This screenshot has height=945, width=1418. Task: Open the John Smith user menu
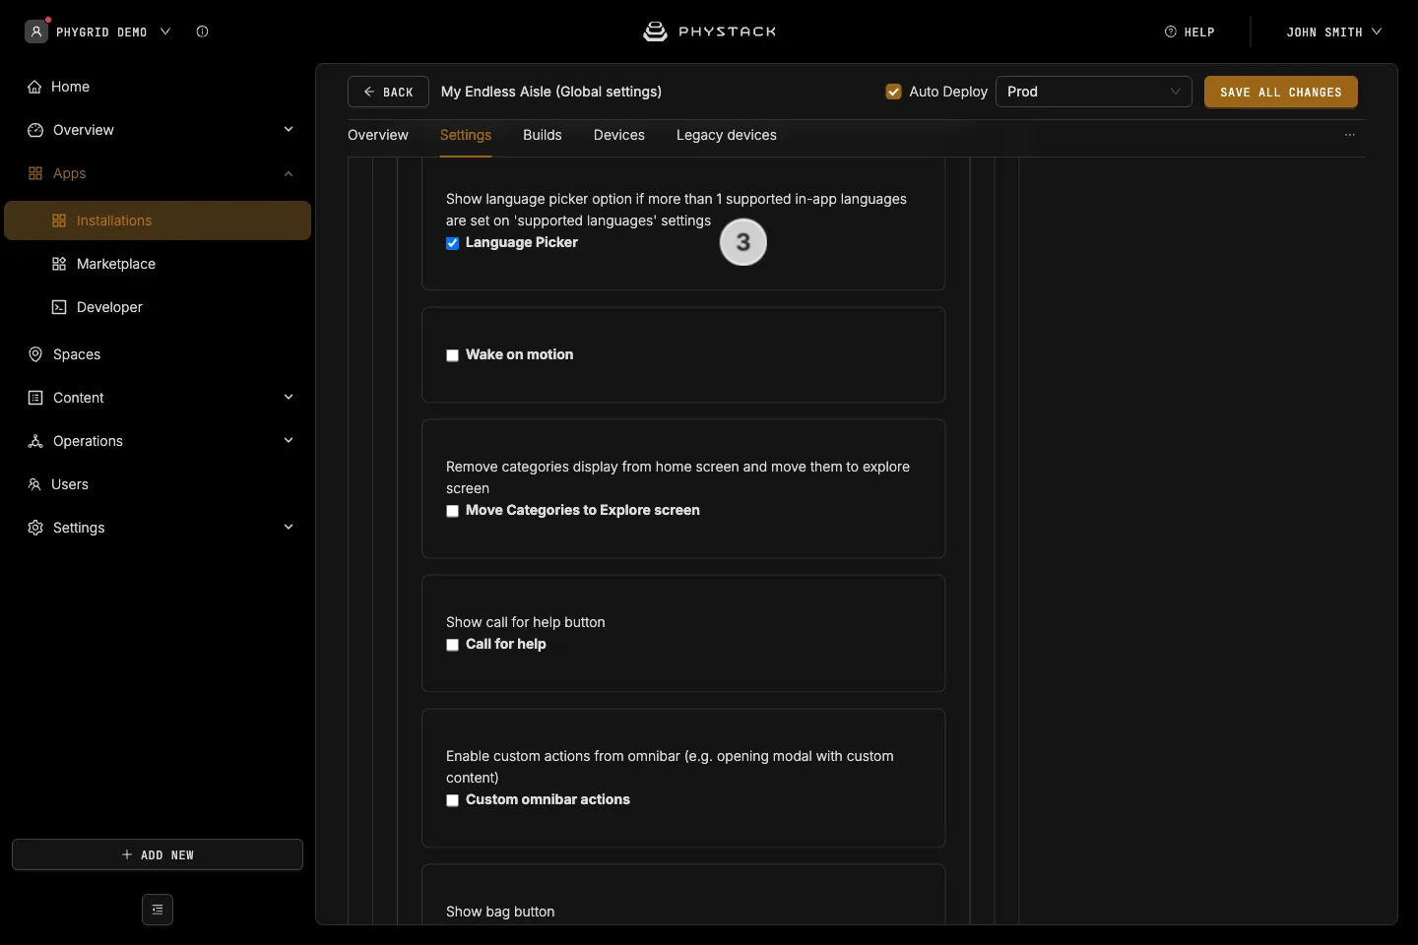1334,31
